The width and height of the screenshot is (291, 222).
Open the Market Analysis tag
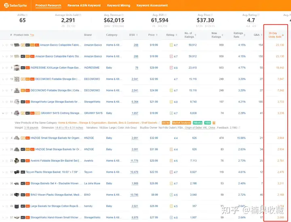coord(181,123)
